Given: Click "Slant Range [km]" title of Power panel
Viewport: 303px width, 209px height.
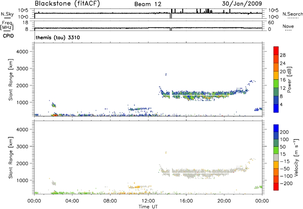Looking at the screenshot, I should 11,80.
